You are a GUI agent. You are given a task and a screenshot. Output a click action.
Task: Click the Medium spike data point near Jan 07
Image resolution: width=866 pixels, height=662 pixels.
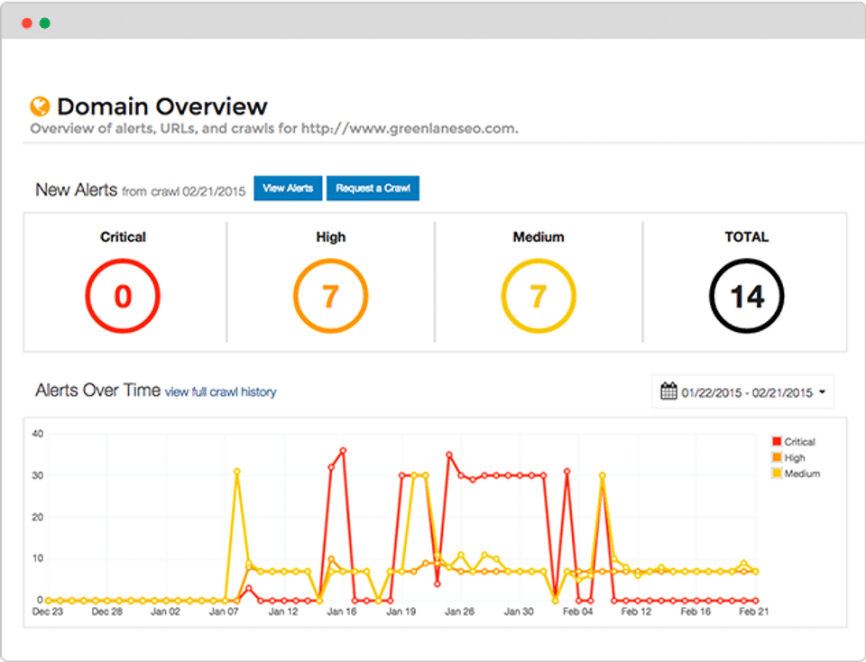coord(237,472)
